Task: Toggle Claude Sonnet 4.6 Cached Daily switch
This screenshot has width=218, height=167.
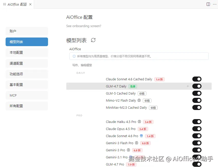Action: [197, 79]
